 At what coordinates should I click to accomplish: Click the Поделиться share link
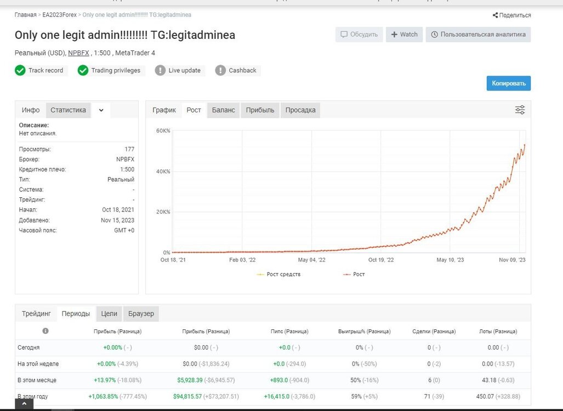point(515,15)
